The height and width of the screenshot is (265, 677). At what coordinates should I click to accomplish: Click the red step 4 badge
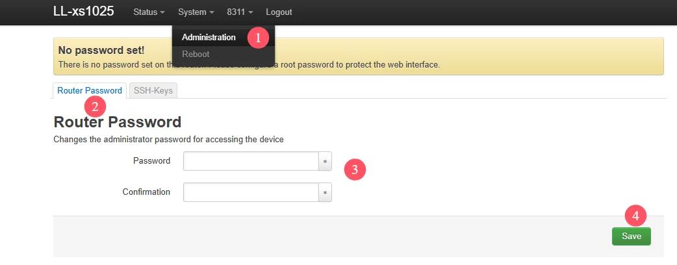click(x=635, y=217)
